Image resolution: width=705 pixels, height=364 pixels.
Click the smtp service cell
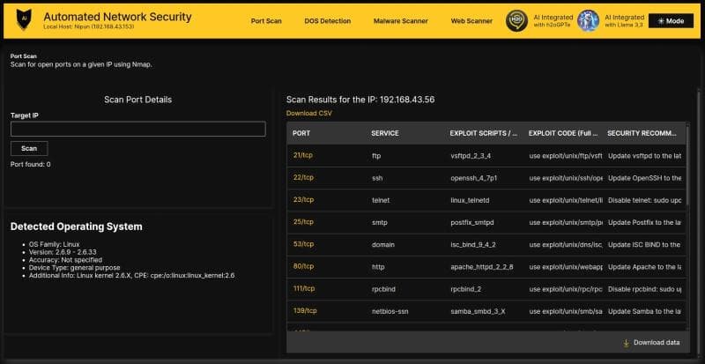click(x=380, y=222)
